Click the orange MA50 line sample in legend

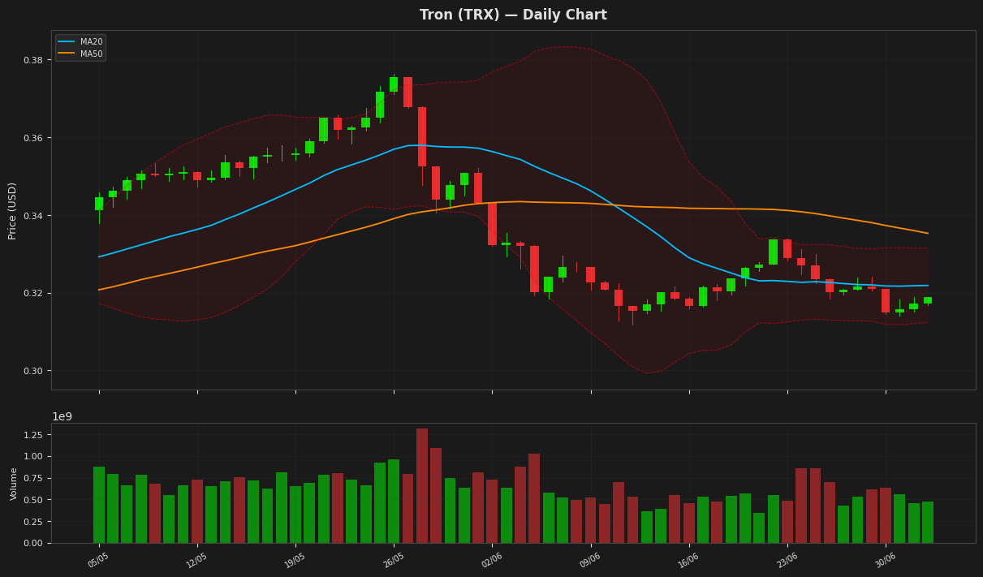[x=67, y=54]
